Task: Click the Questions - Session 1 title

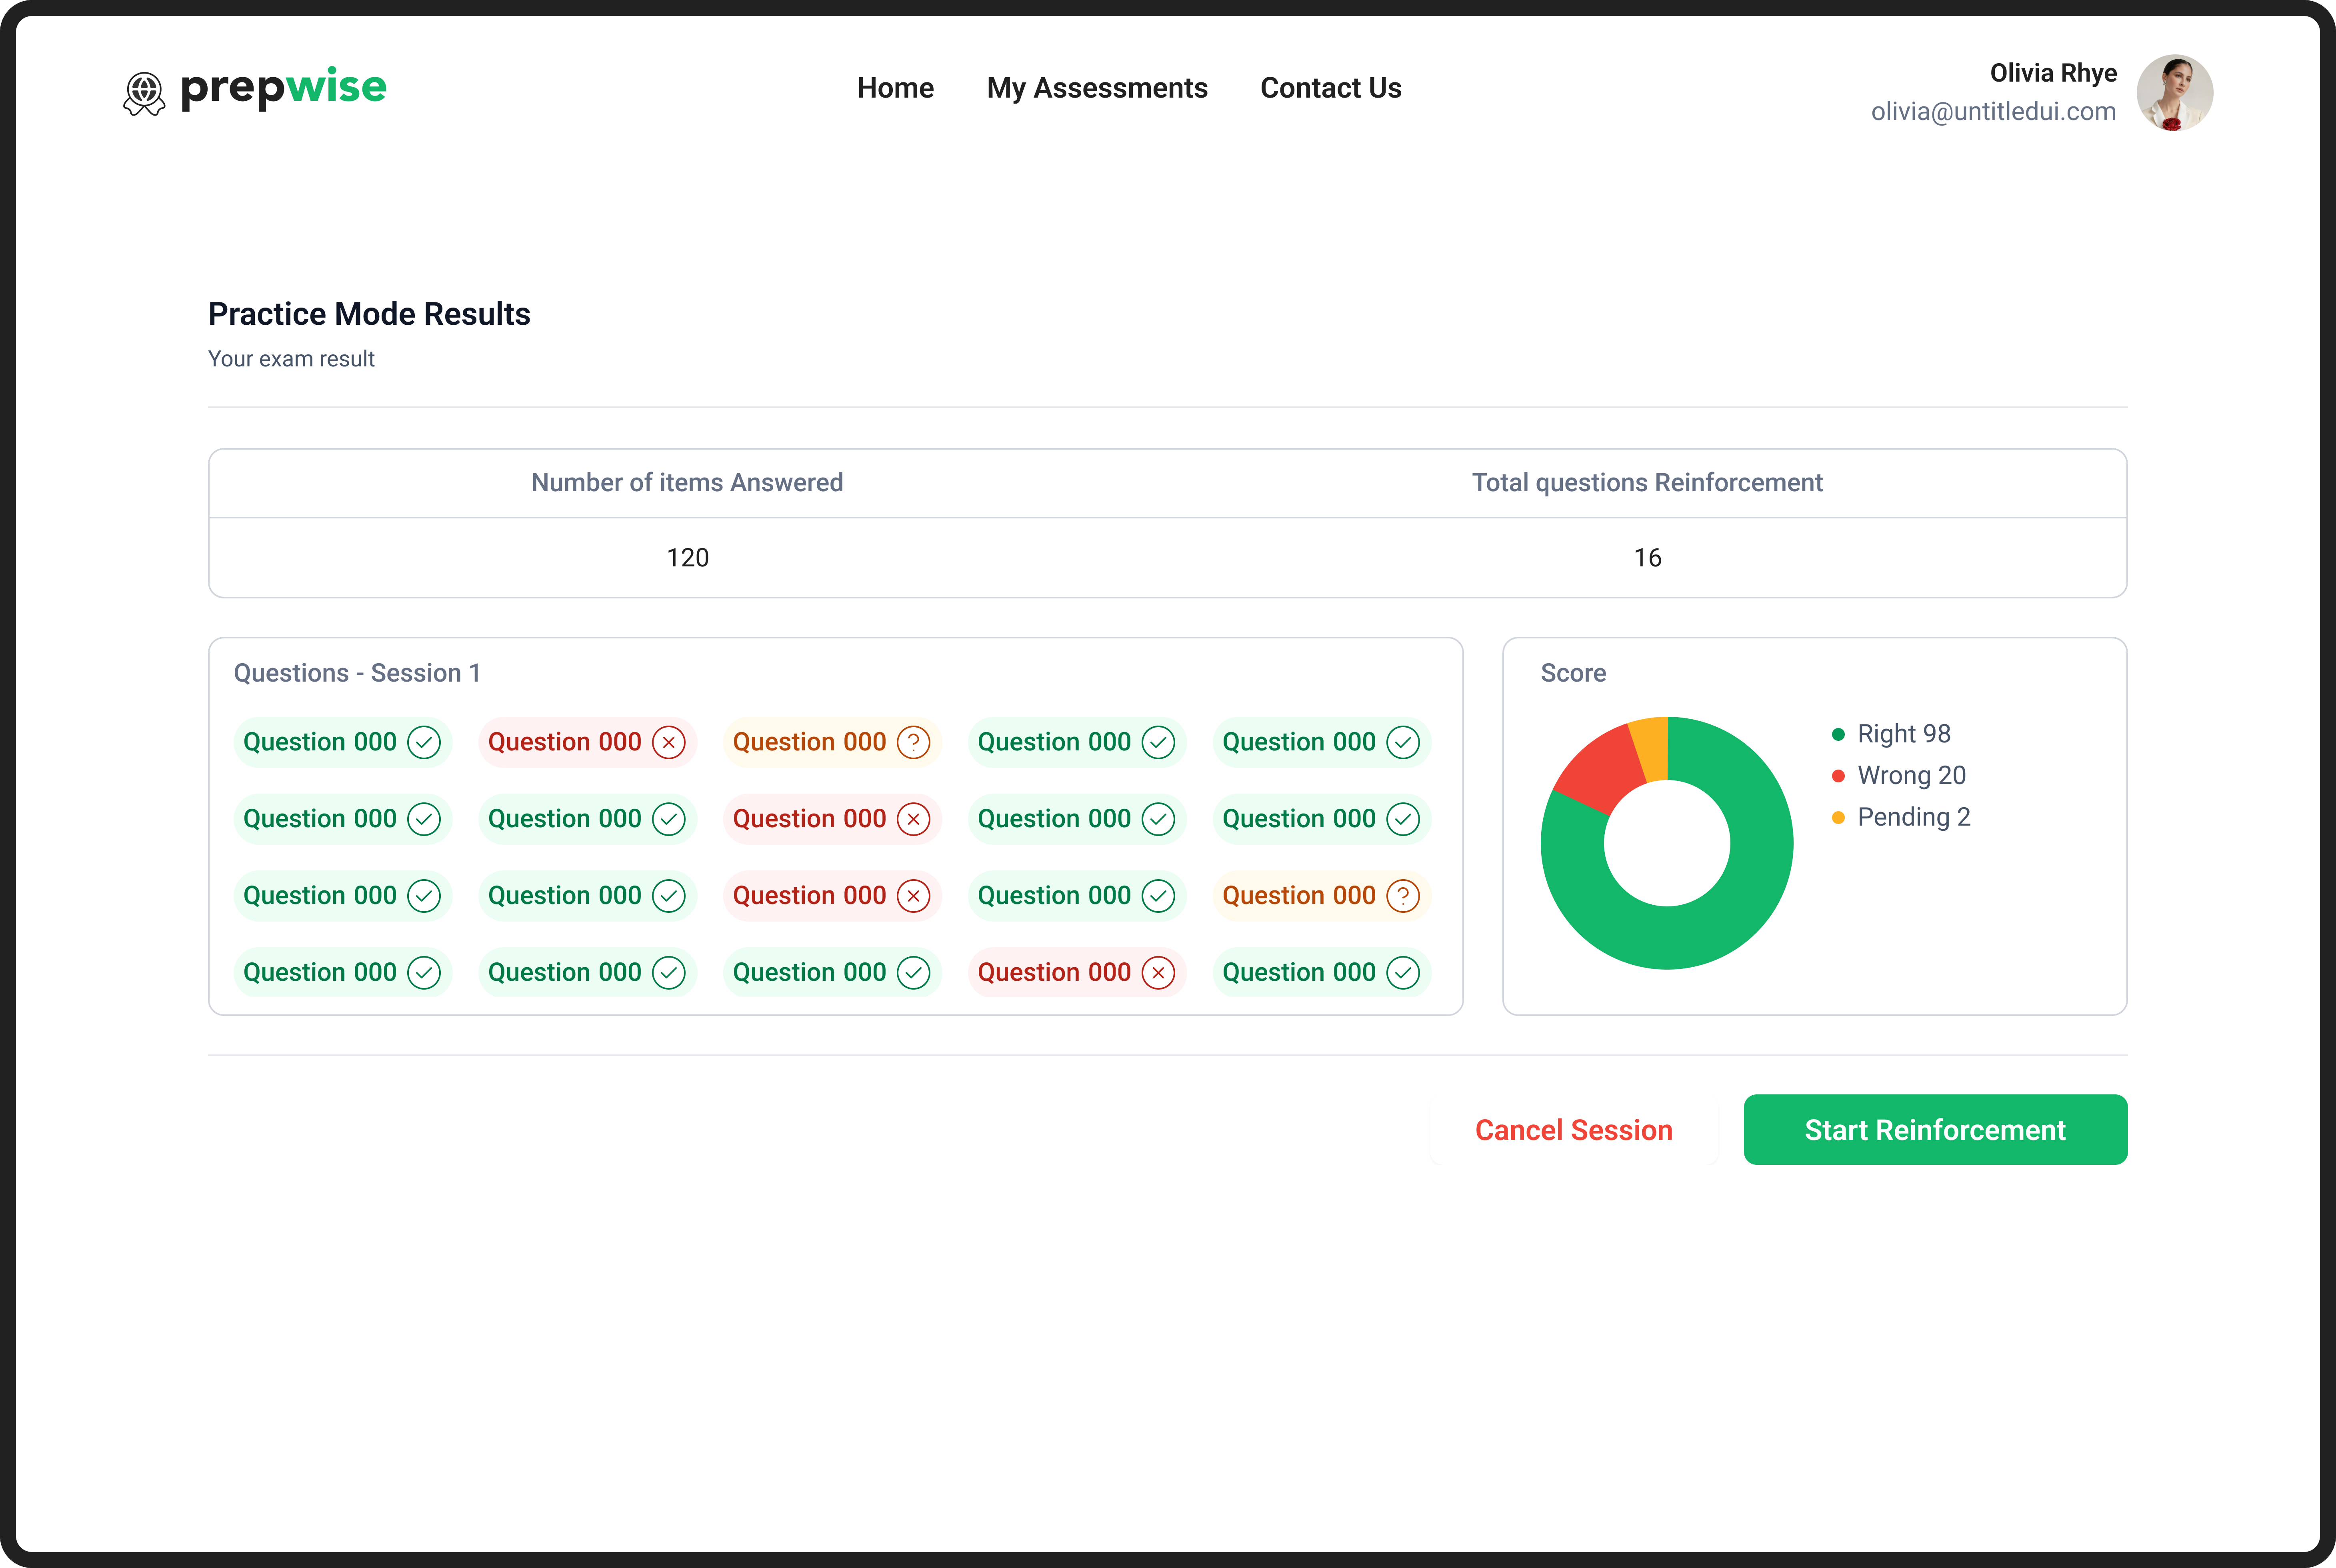Action: coord(357,673)
